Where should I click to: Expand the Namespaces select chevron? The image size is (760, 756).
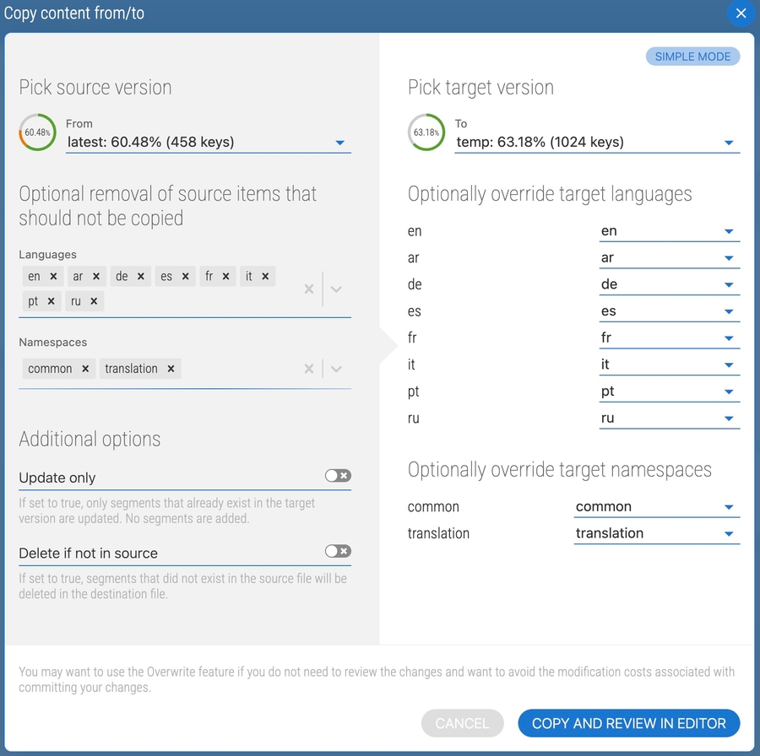click(336, 369)
